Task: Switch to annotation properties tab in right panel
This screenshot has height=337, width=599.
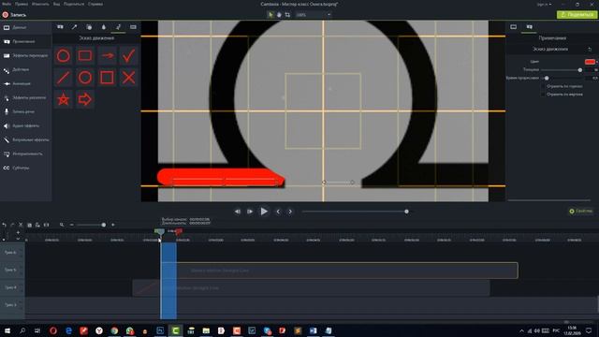Action: 529,27
